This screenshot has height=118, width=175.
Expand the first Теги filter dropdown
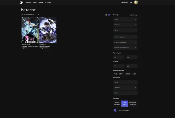pyautogui.click(x=125, y=30)
